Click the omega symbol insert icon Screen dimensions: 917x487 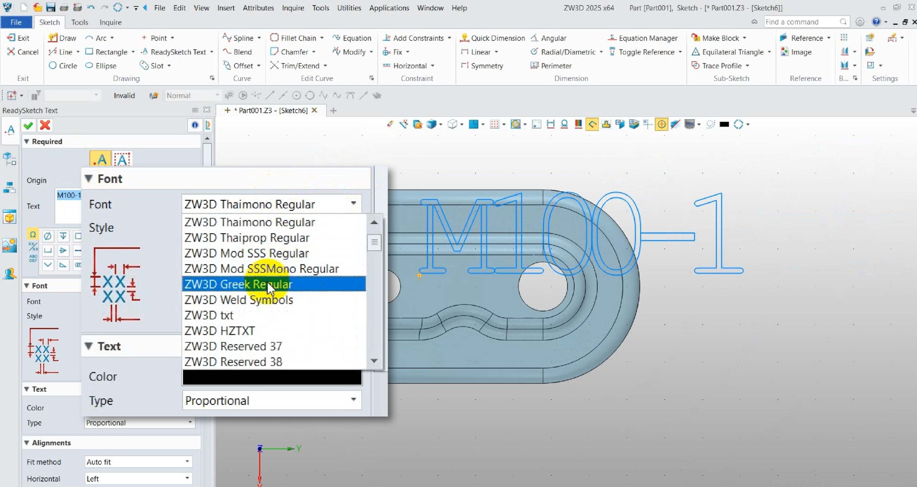33,235
